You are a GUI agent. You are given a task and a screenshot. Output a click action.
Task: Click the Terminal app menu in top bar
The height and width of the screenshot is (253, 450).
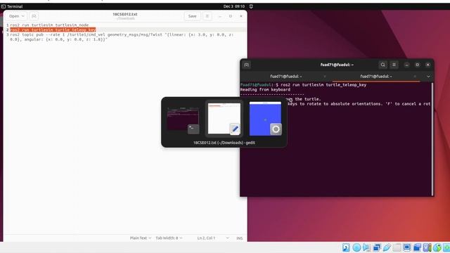pyautogui.click(x=12, y=6)
